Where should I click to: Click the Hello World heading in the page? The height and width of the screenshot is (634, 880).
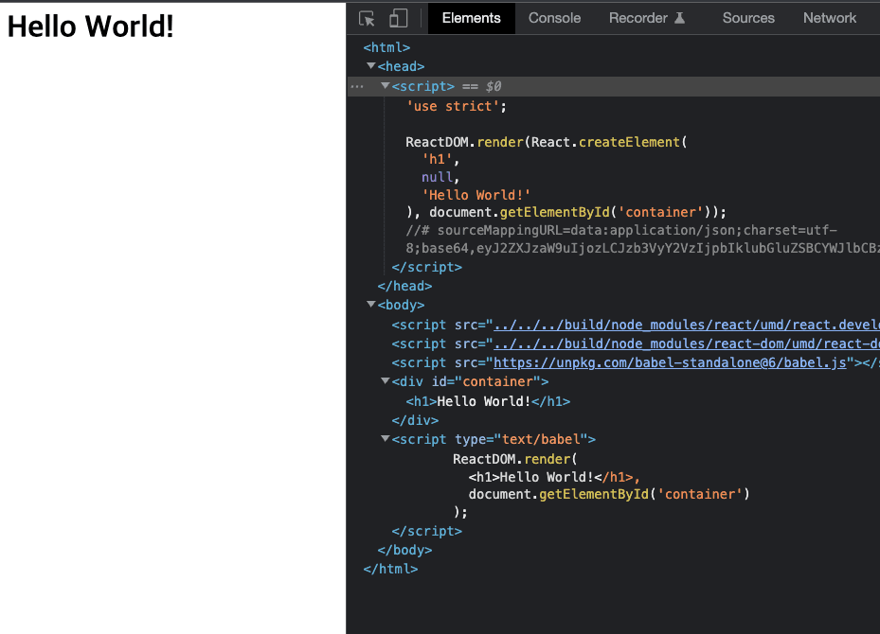(x=90, y=26)
